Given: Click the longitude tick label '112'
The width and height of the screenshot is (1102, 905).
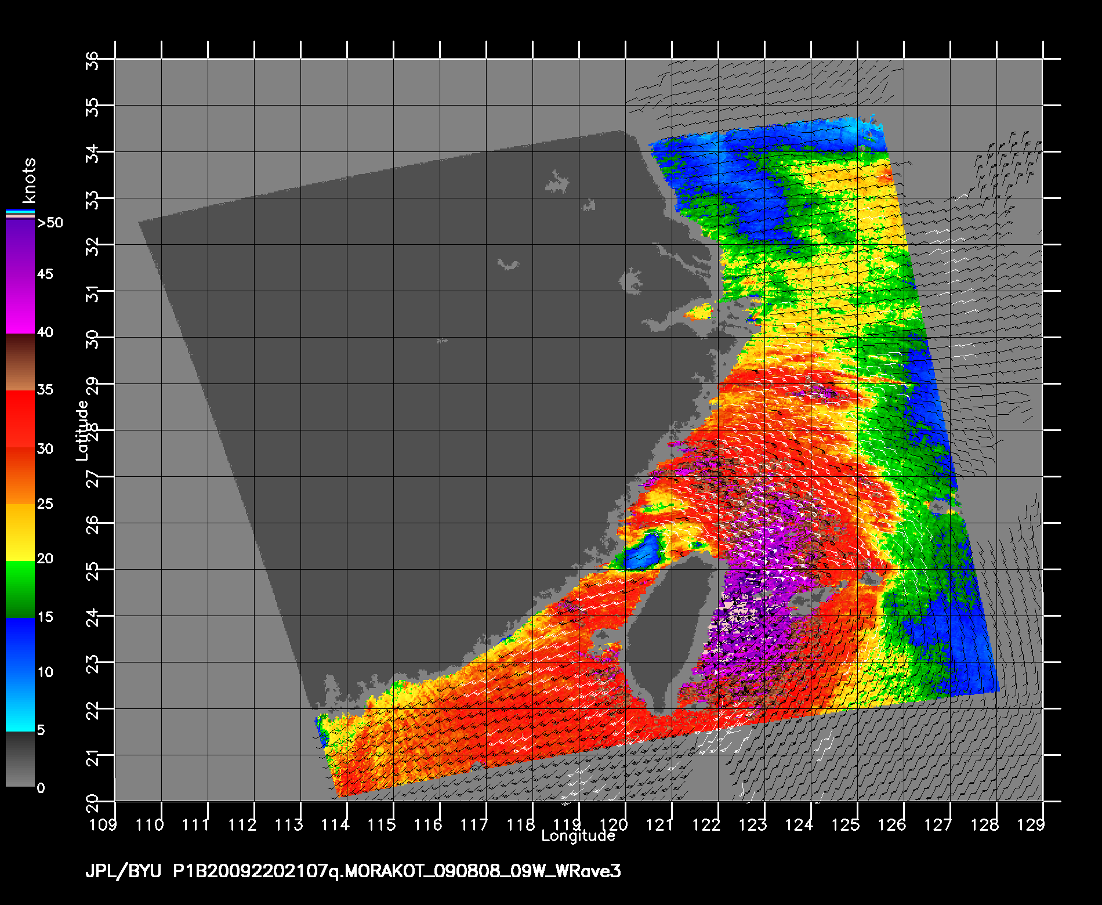Looking at the screenshot, I should (x=242, y=824).
